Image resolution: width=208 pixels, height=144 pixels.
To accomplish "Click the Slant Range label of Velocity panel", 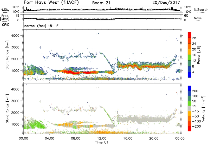I will (7, 109).
